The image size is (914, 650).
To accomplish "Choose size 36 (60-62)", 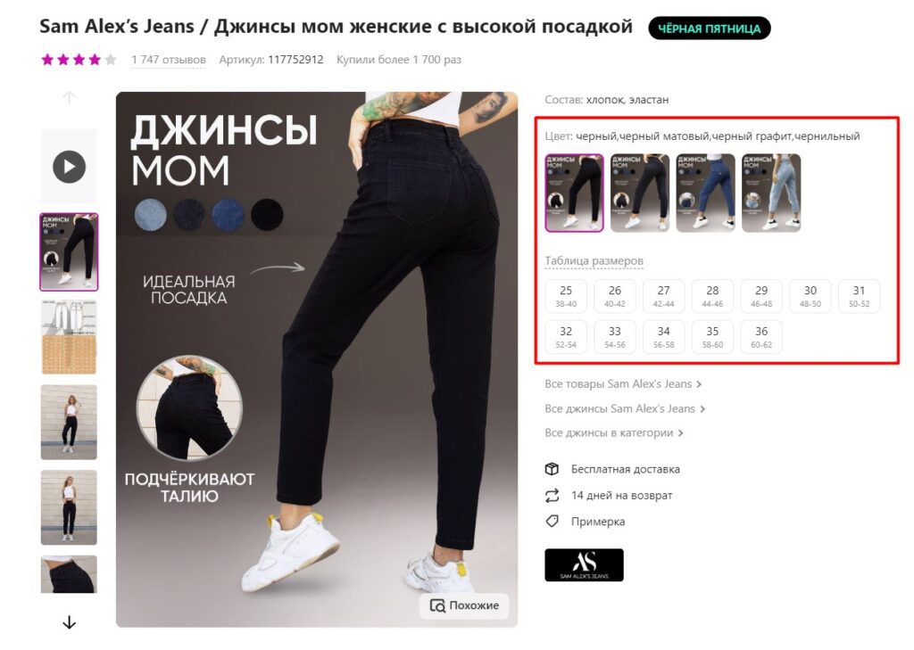I will (761, 337).
